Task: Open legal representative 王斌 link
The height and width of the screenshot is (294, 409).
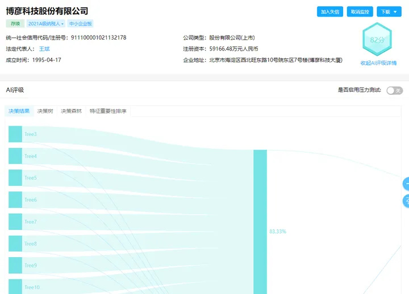Action: point(44,49)
